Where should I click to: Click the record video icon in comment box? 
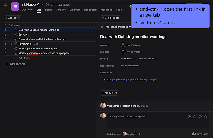[x=189, y=117]
